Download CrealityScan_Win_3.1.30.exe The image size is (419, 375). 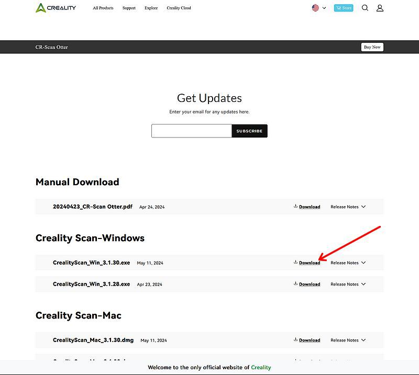pos(310,263)
